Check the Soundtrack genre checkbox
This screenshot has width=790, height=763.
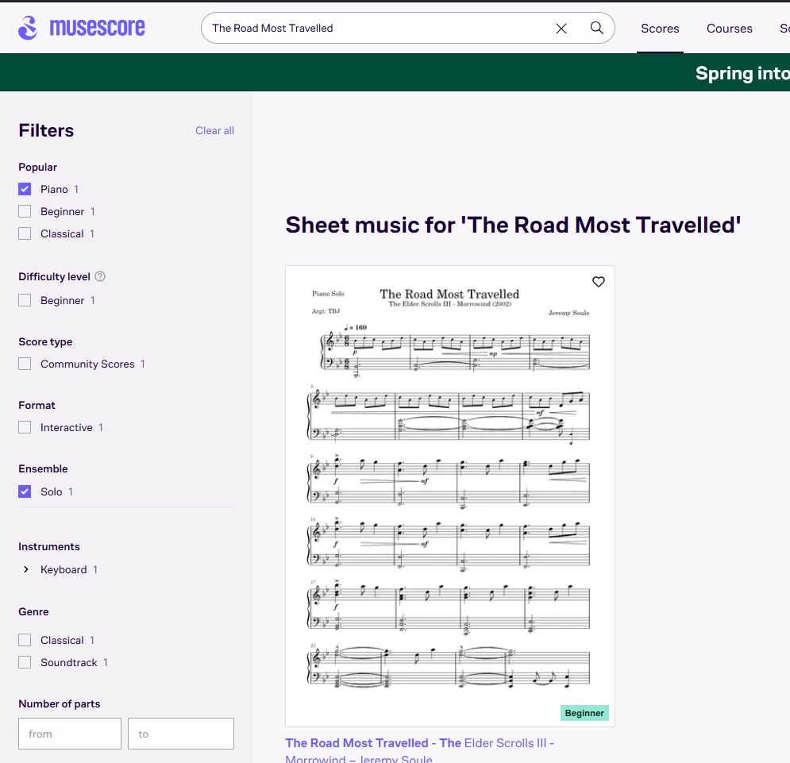coord(25,662)
